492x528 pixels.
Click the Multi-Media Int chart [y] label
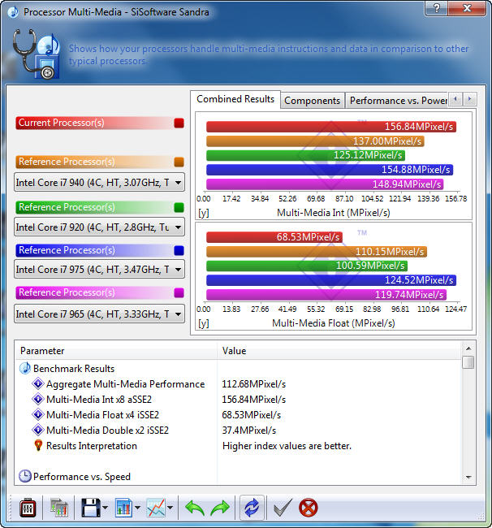point(203,213)
